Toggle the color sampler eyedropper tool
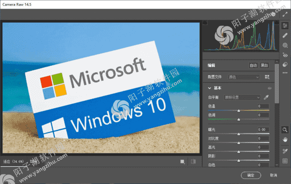The image size is (291, 184). pyautogui.click(x=285, y=151)
